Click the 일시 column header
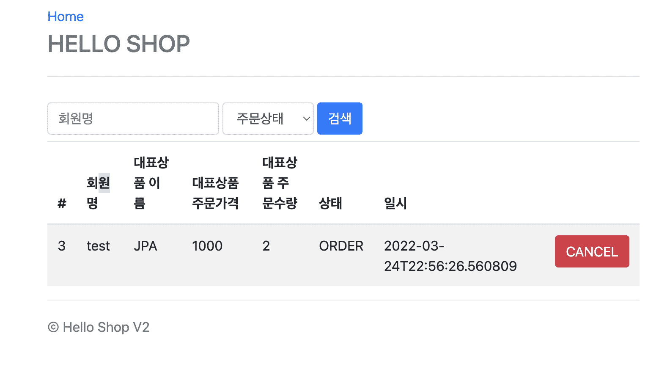 [x=395, y=204]
